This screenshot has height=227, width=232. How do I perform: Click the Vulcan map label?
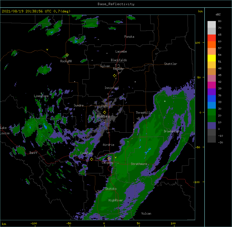[146, 214]
